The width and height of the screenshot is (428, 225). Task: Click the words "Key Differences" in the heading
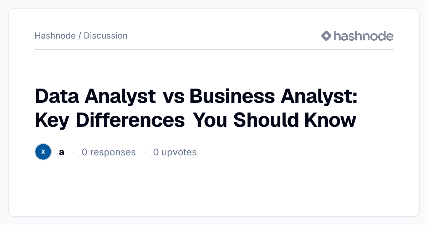click(110, 120)
